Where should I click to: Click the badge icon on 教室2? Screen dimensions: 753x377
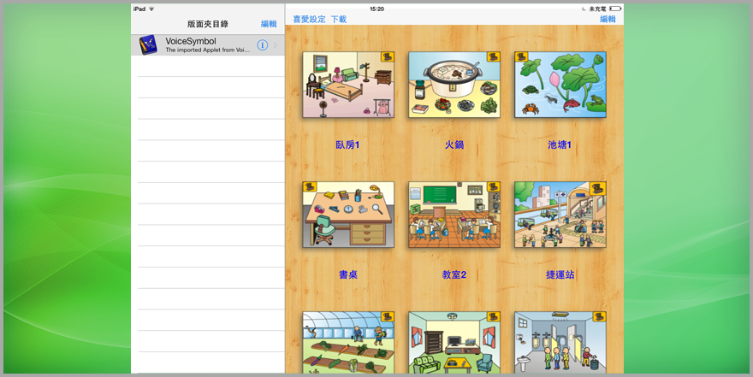point(494,187)
